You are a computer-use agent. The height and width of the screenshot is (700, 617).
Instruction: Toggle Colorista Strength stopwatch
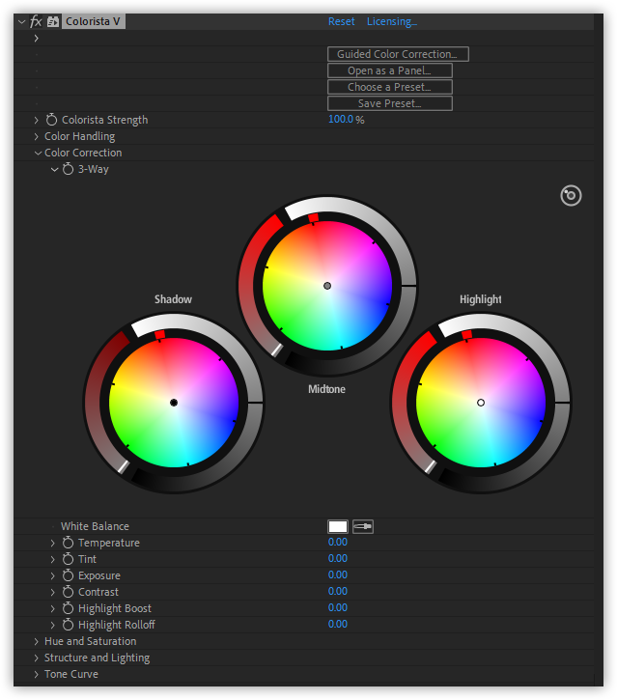(x=52, y=120)
